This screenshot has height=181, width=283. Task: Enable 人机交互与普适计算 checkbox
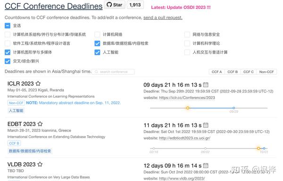click(187, 52)
